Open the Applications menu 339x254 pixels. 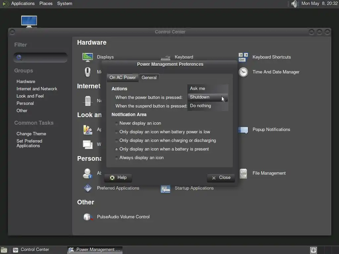pyautogui.click(x=23, y=4)
